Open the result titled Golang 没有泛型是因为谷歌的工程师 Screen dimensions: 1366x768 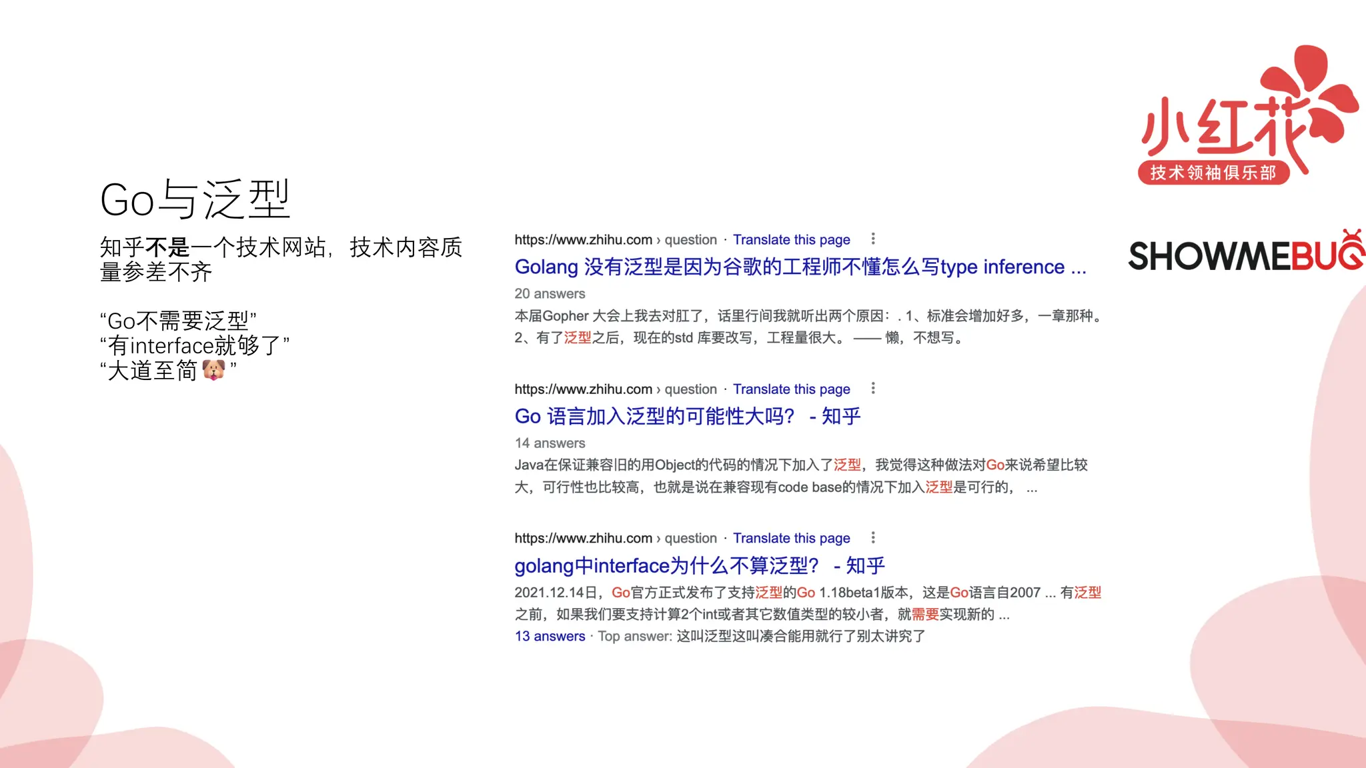point(800,267)
